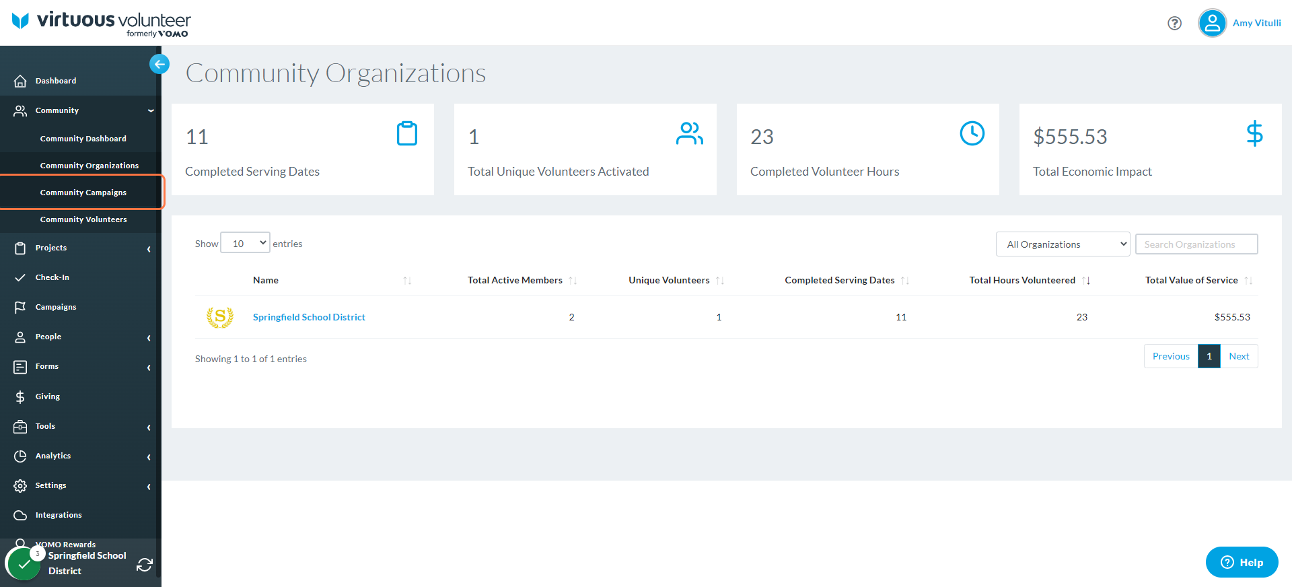Screen dimensions: 1292x587
Task: Click the Dashboard menu label
Action: coord(56,81)
